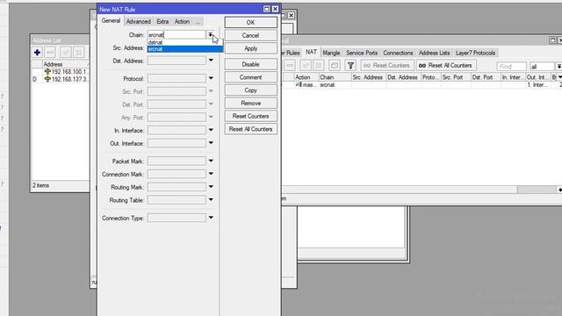Click Reset Counters in the dialog
This screenshot has height=316, width=562.
click(250, 116)
